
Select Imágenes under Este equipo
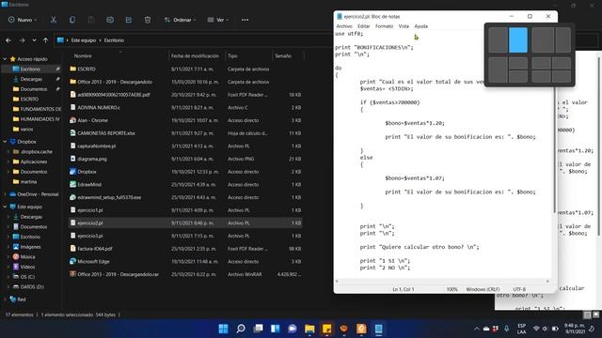click(x=30, y=247)
